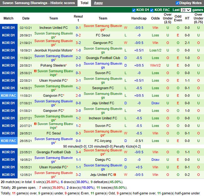Click the Pohang Steelers team name
Screen dimensions: 204x196
52,65
